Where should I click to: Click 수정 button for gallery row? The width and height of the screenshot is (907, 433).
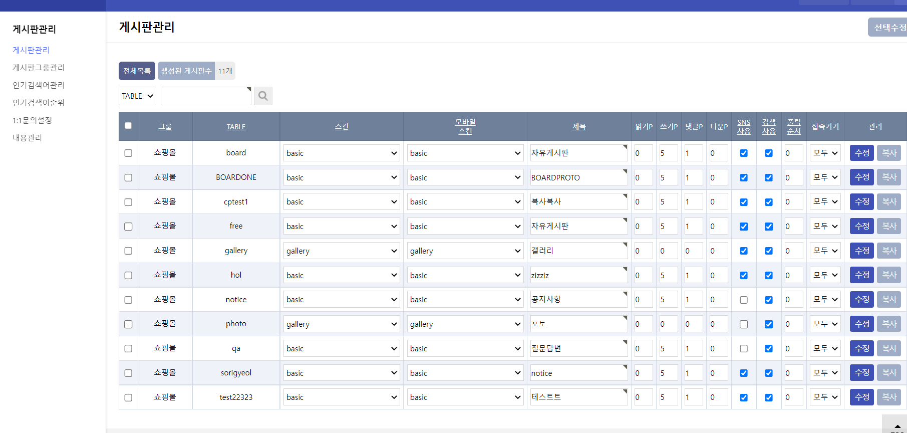[862, 251]
